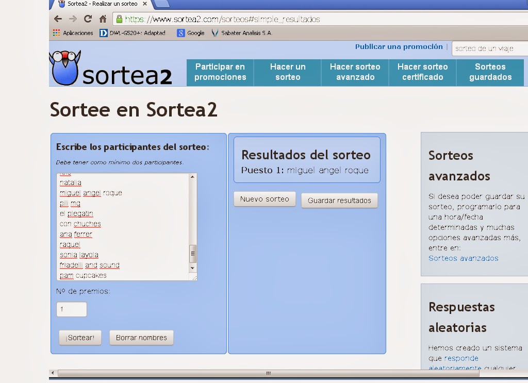The image size is (528, 383).
Task: Select Hacer sorteo avanzado in navigation
Action: coord(355,72)
